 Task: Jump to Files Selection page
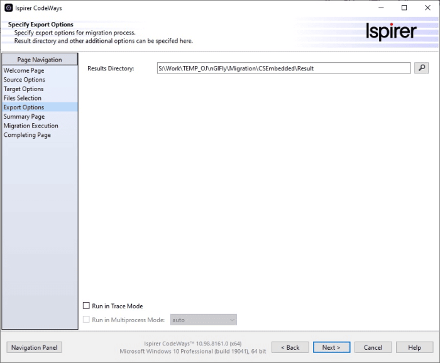(23, 98)
